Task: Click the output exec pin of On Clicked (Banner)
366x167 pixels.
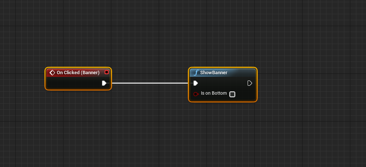Action: pyautogui.click(x=104, y=83)
